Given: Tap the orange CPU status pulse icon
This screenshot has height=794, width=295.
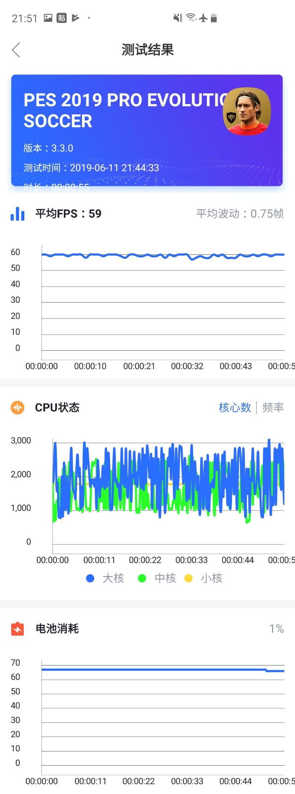Looking at the screenshot, I should click(17, 407).
